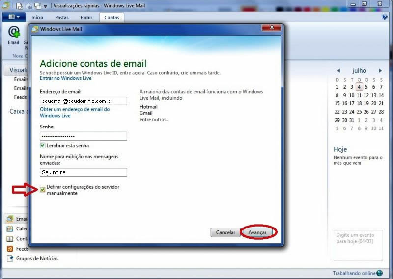Click the Avançar button
This screenshot has width=393, height=279.
coord(257,232)
